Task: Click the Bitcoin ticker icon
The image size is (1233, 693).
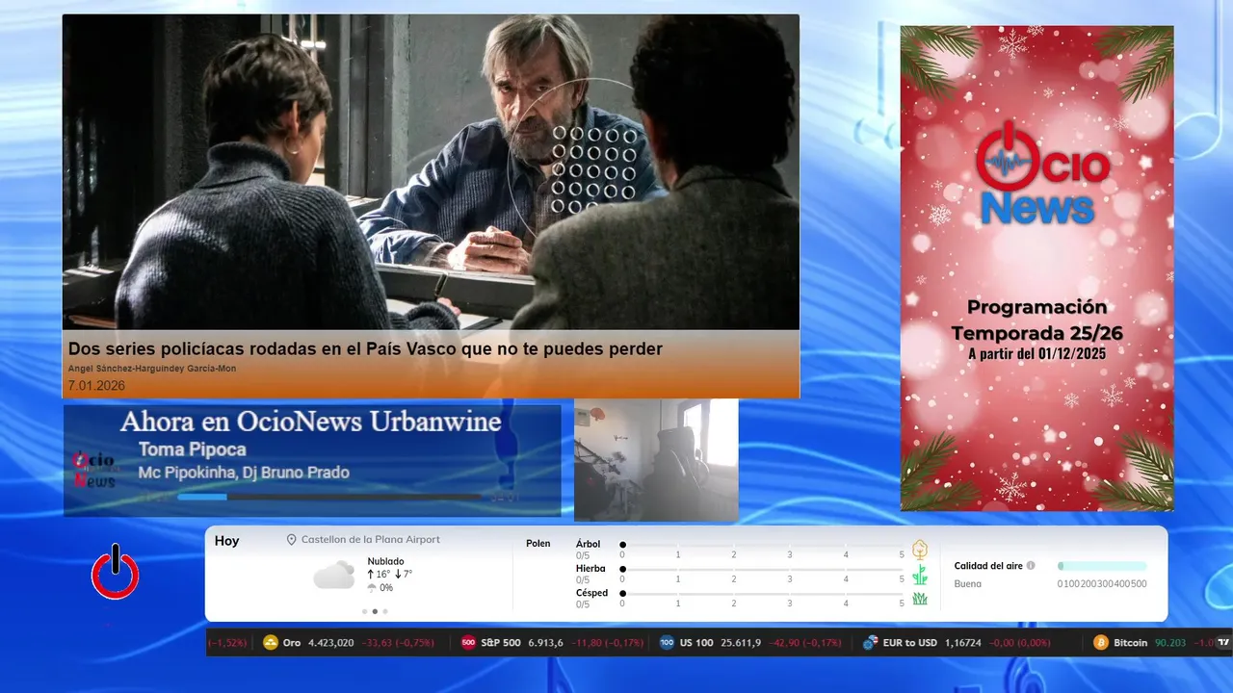Action: [1101, 643]
